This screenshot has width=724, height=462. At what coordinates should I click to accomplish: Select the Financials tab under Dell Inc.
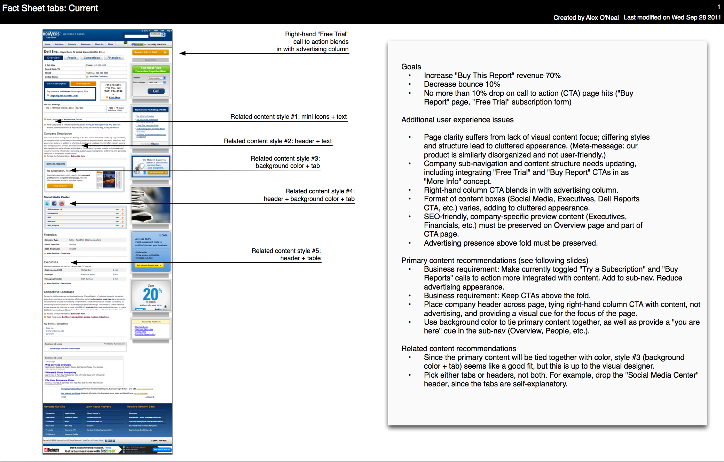pyautogui.click(x=114, y=58)
